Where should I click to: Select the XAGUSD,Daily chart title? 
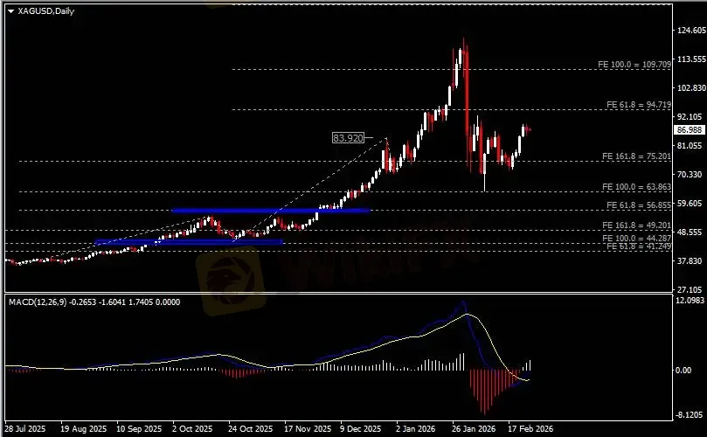[46, 11]
